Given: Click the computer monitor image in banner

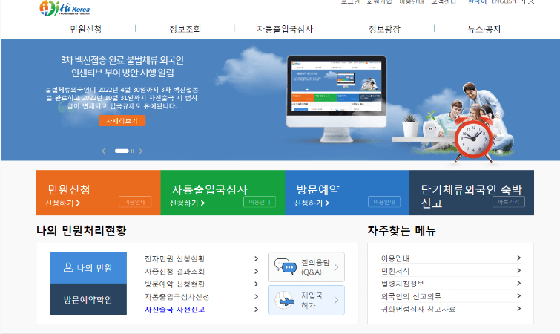Looking at the screenshot, I should (x=337, y=98).
